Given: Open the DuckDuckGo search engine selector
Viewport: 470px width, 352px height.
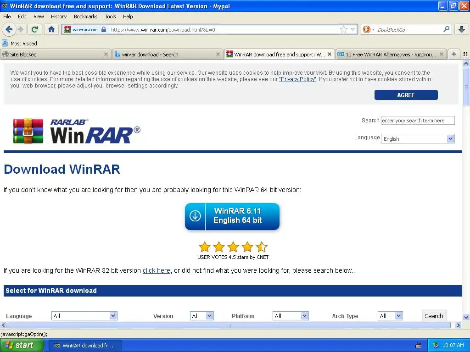Looking at the screenshot, I should pos(369,29).
